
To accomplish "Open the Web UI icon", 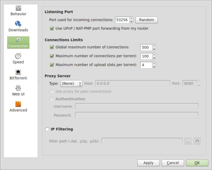I will tap(18, 88).
